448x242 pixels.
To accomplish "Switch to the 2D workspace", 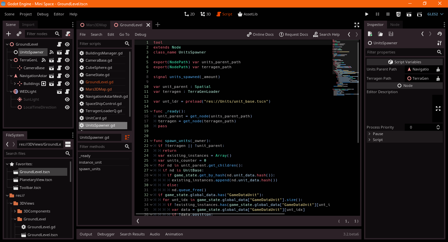I will (x=190, y=14).
